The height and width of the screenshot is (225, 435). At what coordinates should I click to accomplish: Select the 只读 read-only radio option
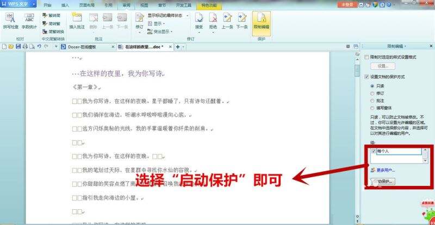[x=372, y=86]
